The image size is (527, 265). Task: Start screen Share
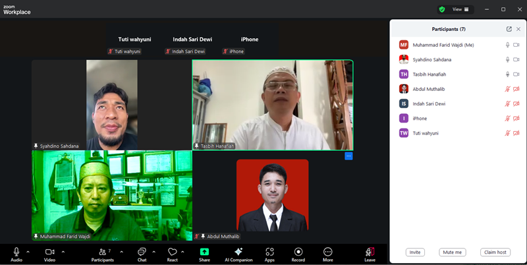(204, 254)
